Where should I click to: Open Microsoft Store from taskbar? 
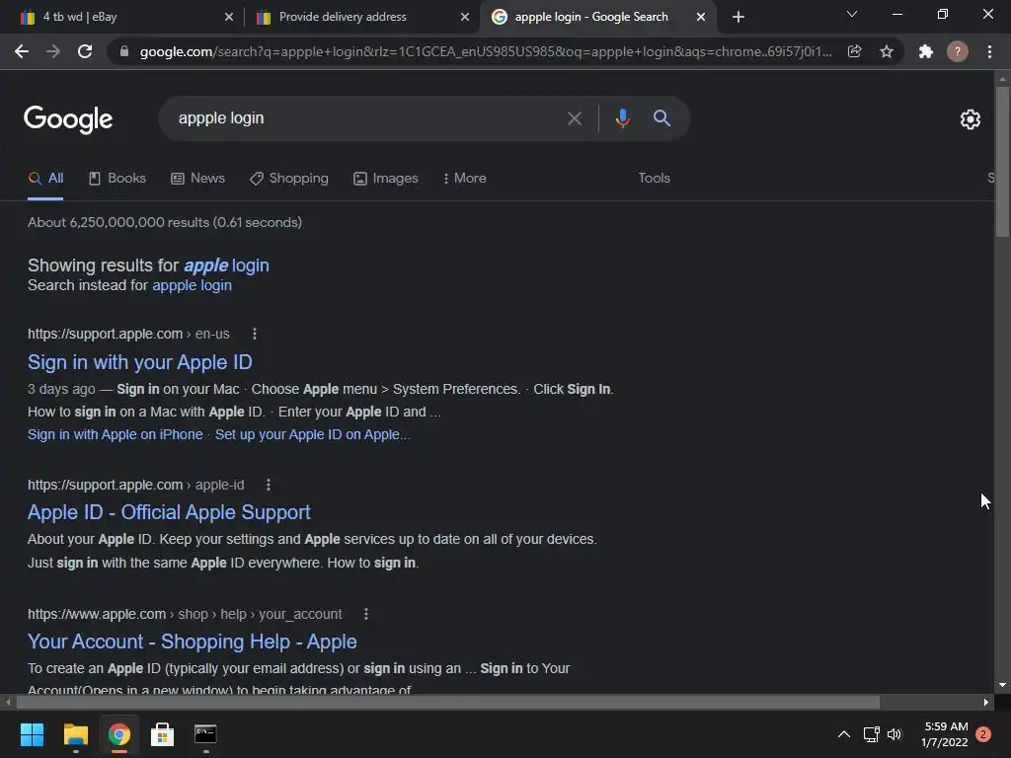[x=163, y=734]
